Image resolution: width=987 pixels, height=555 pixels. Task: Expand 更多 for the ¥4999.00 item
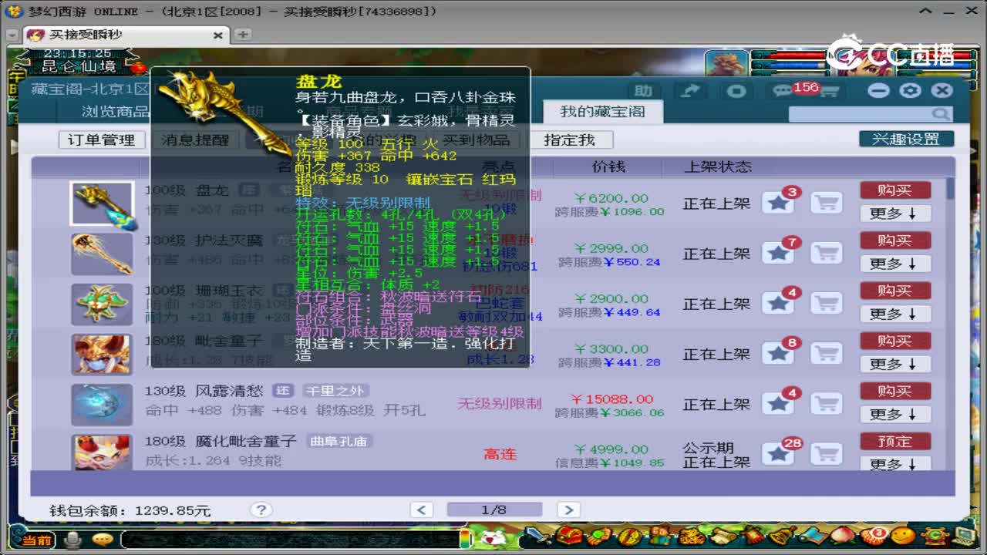pos(894,464)
